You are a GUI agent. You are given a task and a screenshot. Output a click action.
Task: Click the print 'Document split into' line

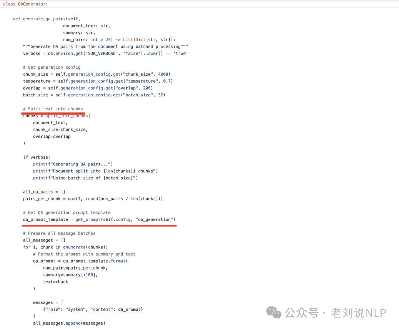tap(95, 171)
